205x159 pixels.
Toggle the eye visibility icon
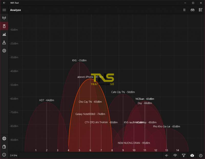tap(175, 155)
